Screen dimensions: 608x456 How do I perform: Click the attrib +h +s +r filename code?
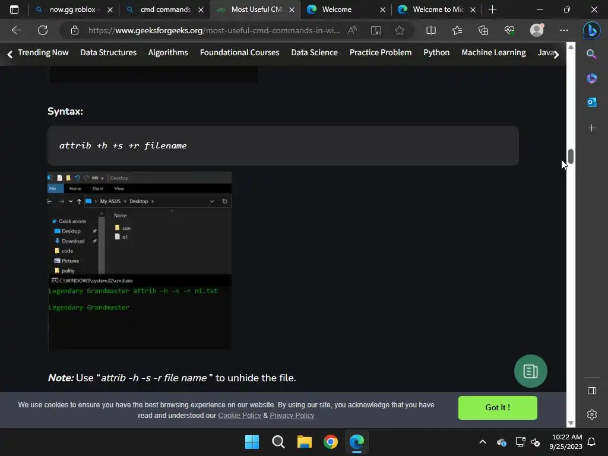click(123, 146)
